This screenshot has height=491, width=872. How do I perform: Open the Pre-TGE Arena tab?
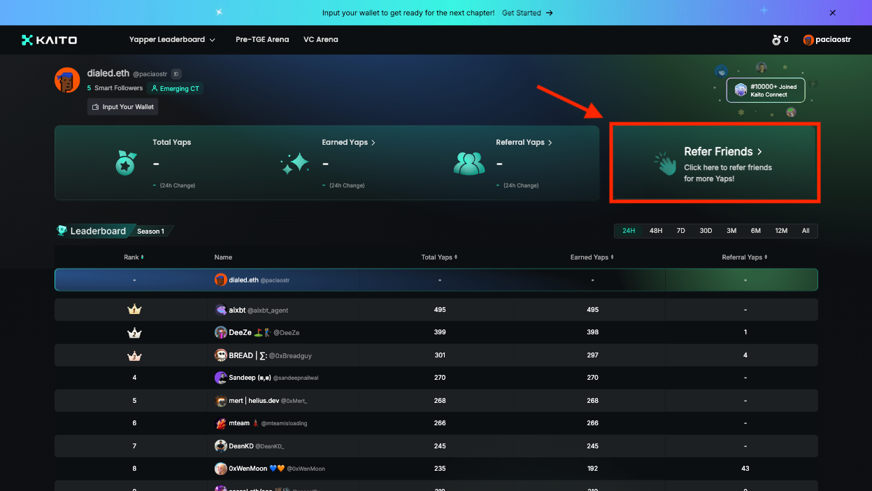[x=262, y=40]
